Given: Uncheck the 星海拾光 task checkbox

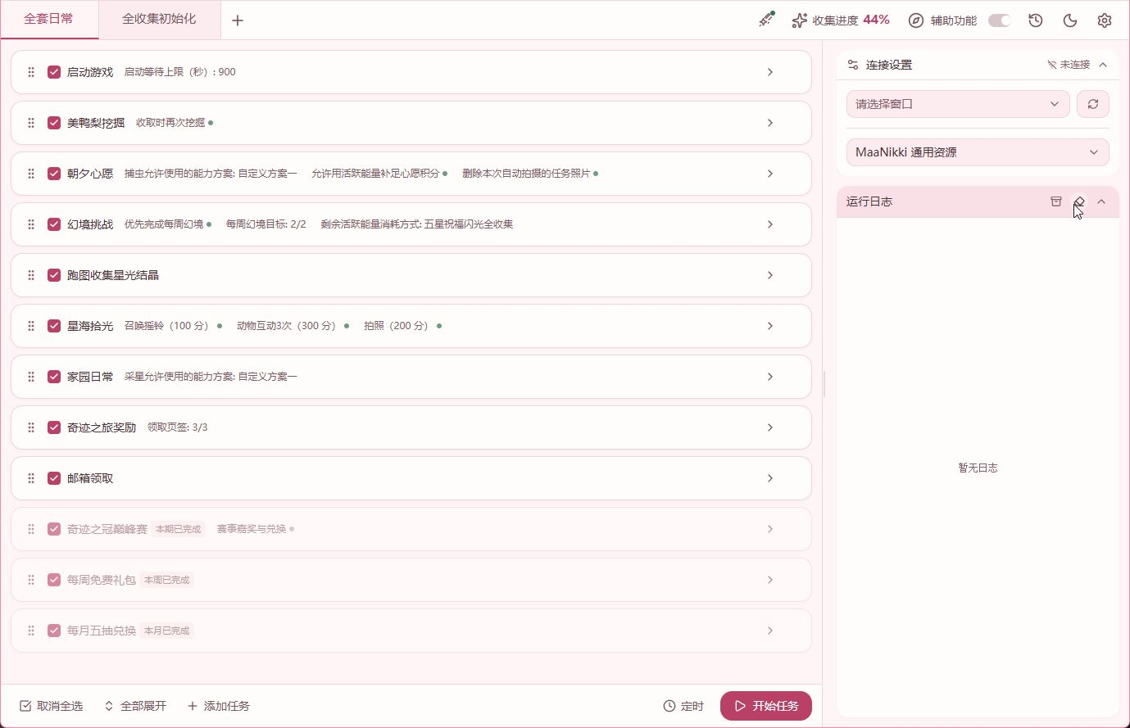Looking at the screenshot, I should 54,326.
